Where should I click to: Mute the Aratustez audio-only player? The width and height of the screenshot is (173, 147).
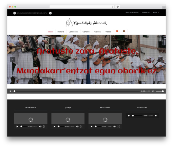(x=156, y=115)
